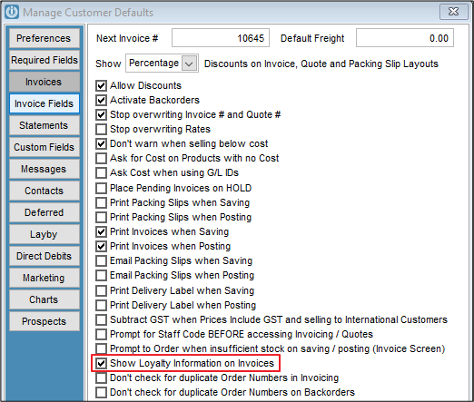This screenshot has width=474, height=402.
Task: Toggle Activate Backorders option
Action: [101, 100]
